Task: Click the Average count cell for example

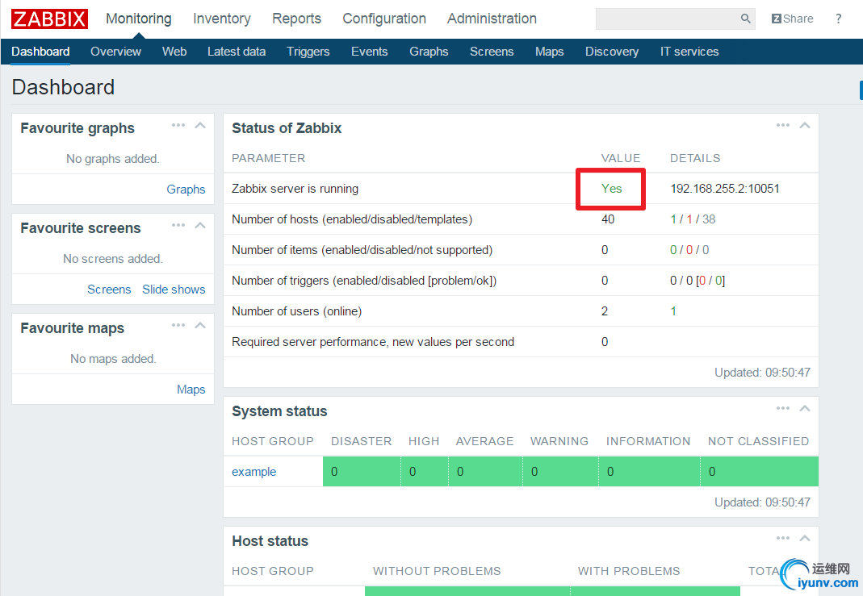Action: tap(485, 472)
